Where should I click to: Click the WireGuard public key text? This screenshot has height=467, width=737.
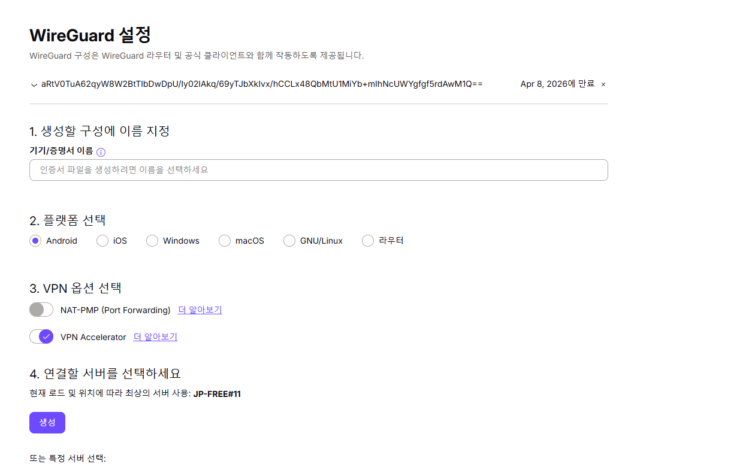[x=262, y=84]
